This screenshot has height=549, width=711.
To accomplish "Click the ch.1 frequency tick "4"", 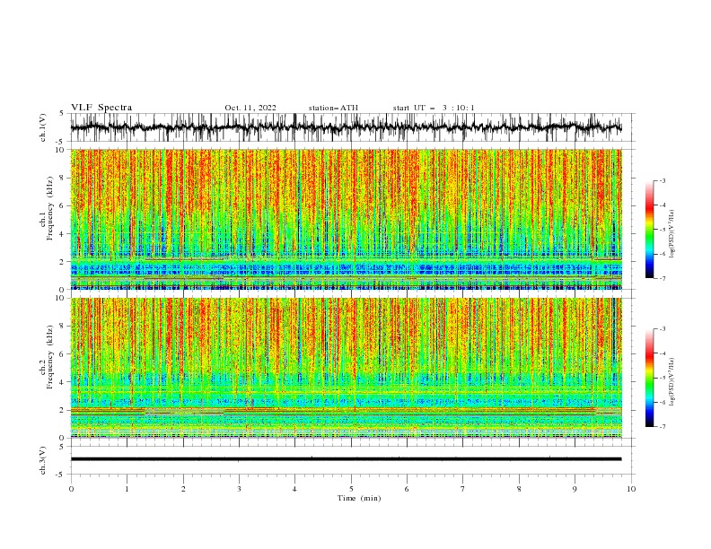I will (x=62, y=234).
